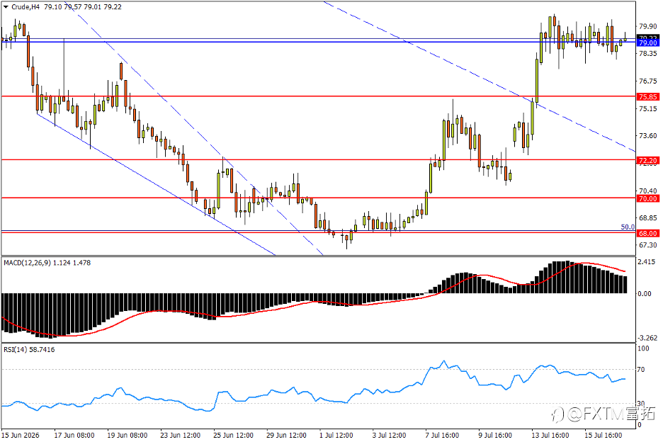Click the RSI(14) indicator label

tap(16, 350)
